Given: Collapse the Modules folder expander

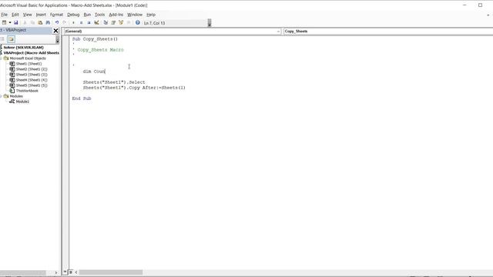Looking at the screenshot, I should [x=1, y=96].
